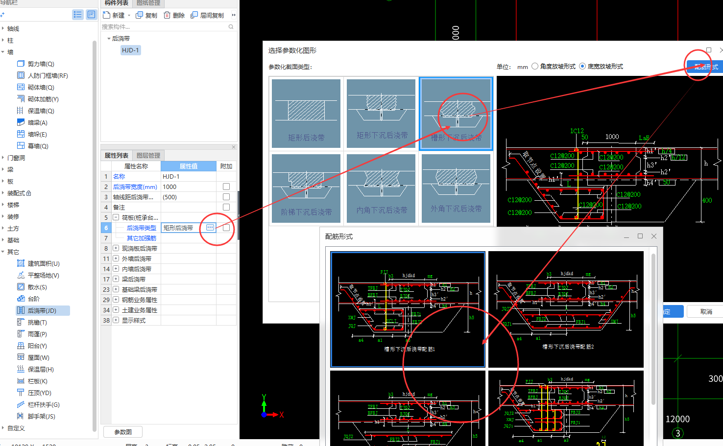Click the 复制 copy toolbar button
This screenshot has width=723, height=446.
[x=146, y=15]
